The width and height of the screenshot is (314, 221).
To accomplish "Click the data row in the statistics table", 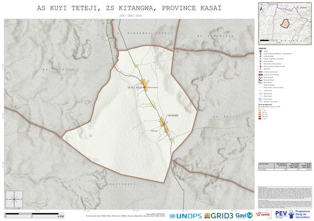I will [x=285, y=169].
